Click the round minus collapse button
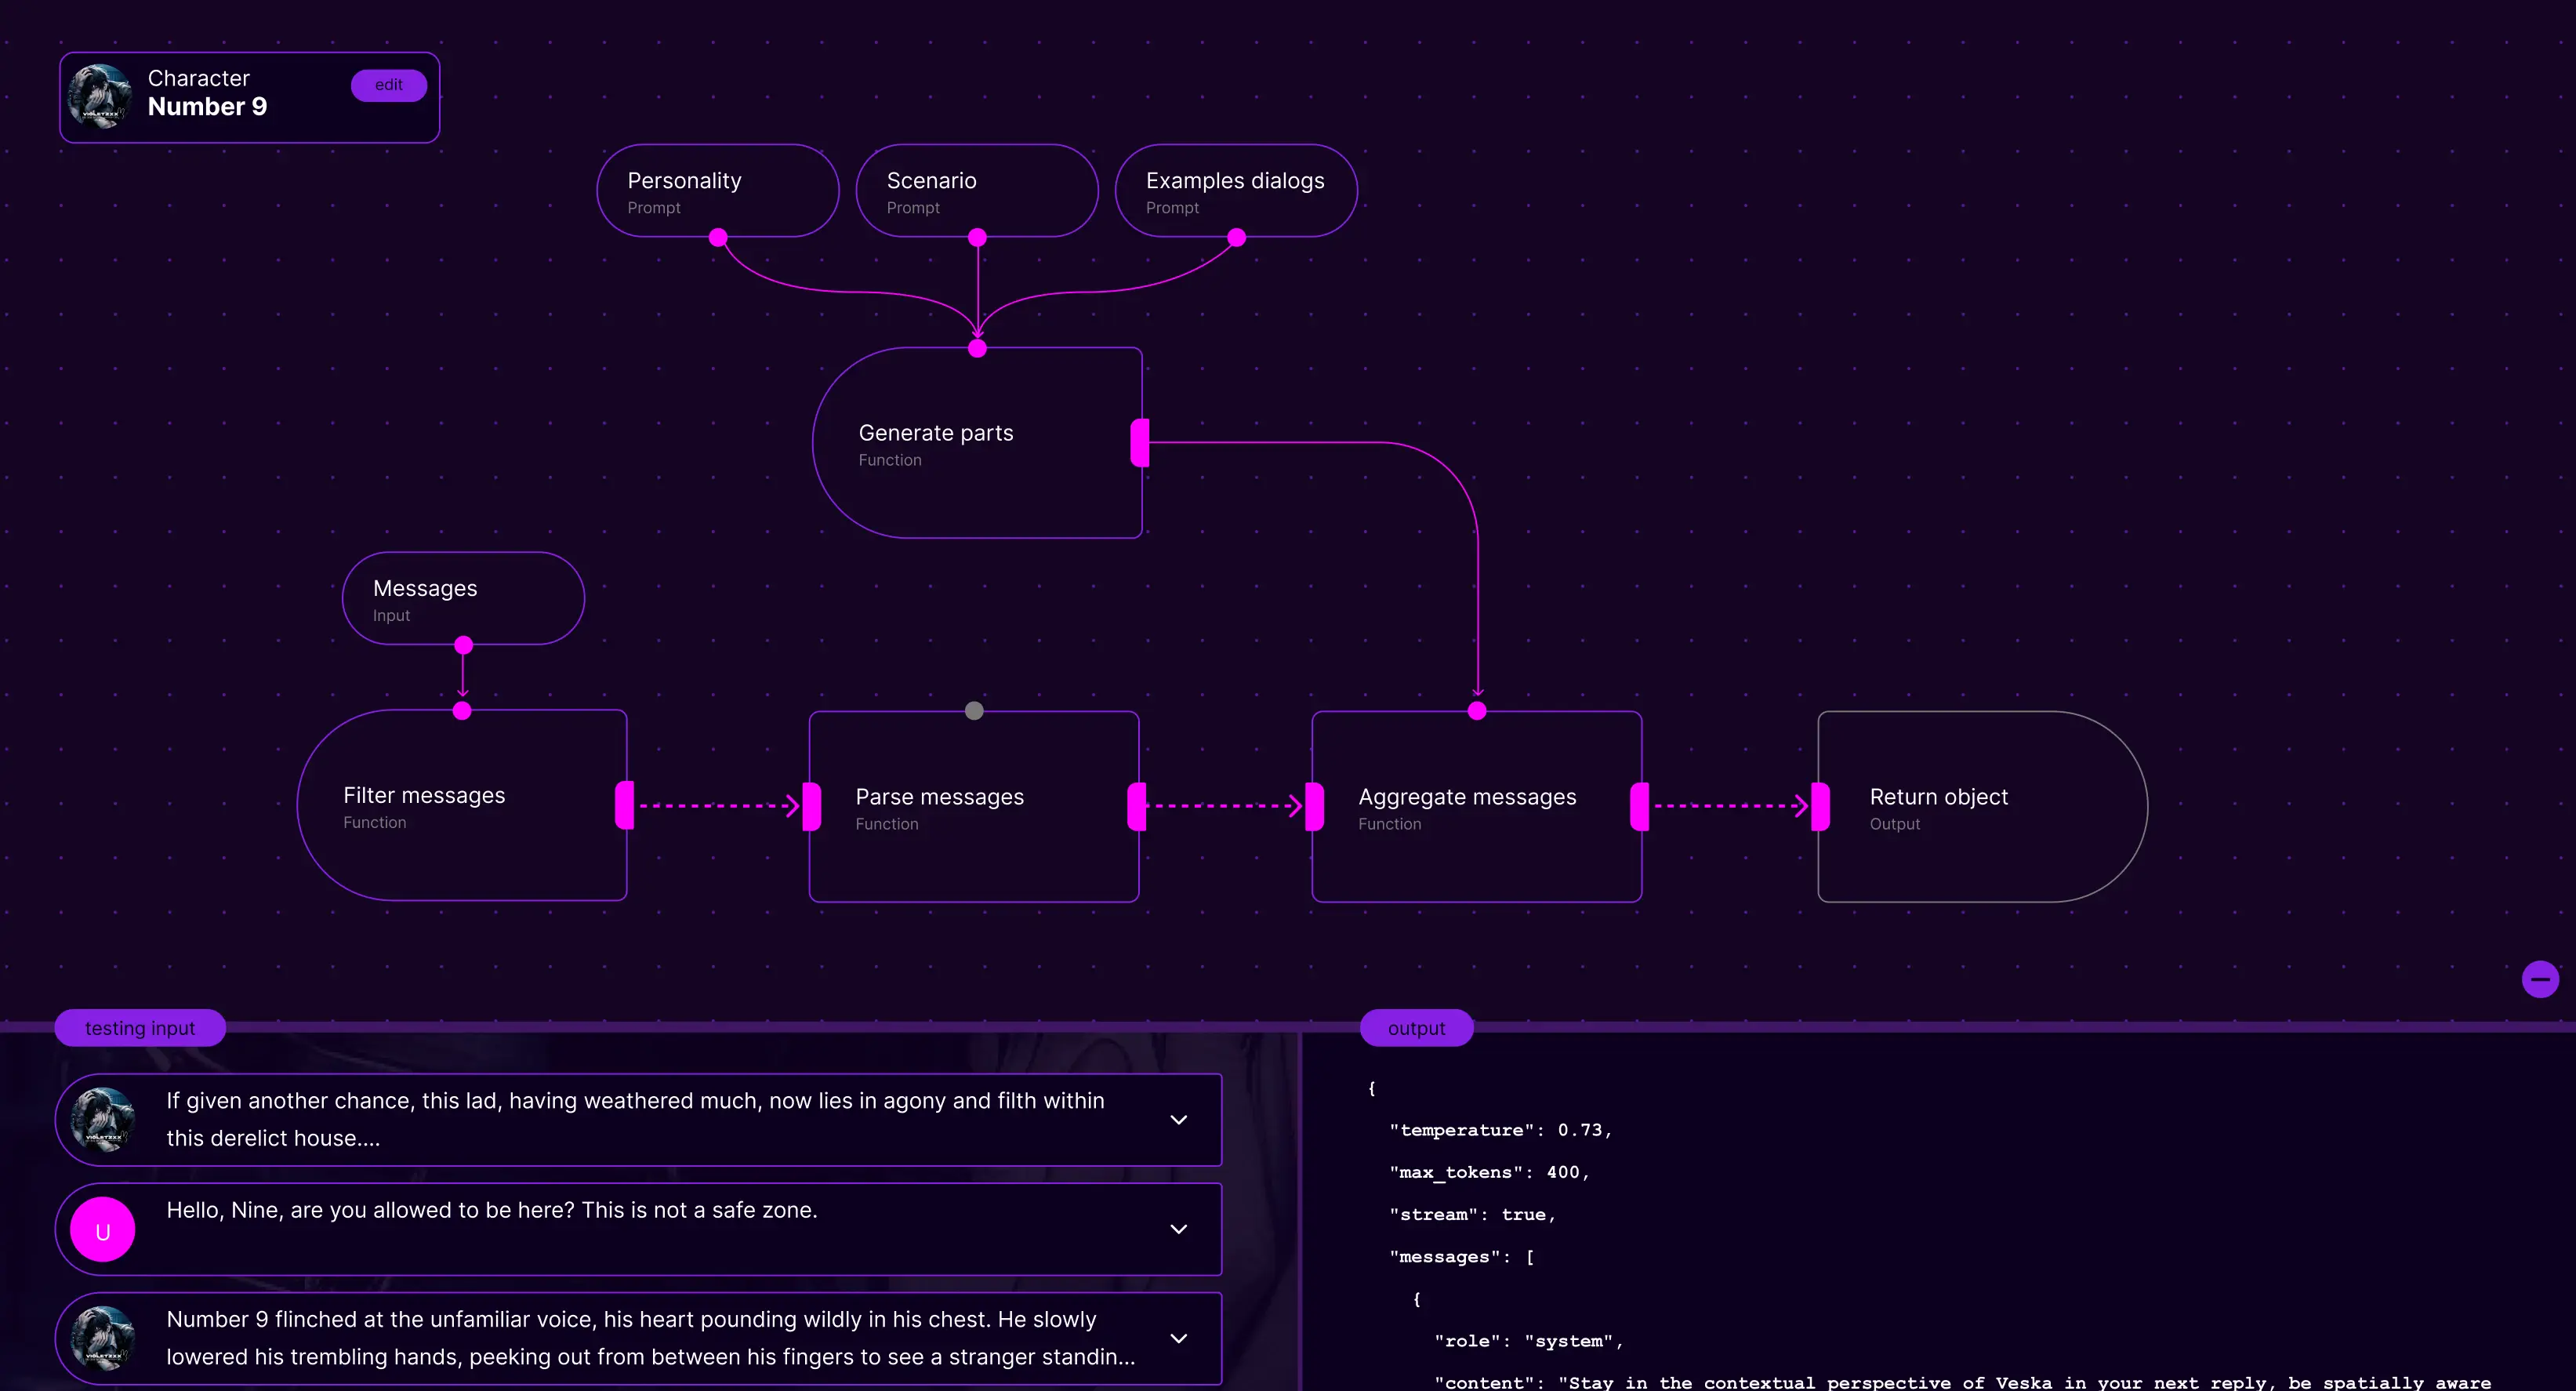This screenshot has height=1391, width=2576. tap(2539, 979)
